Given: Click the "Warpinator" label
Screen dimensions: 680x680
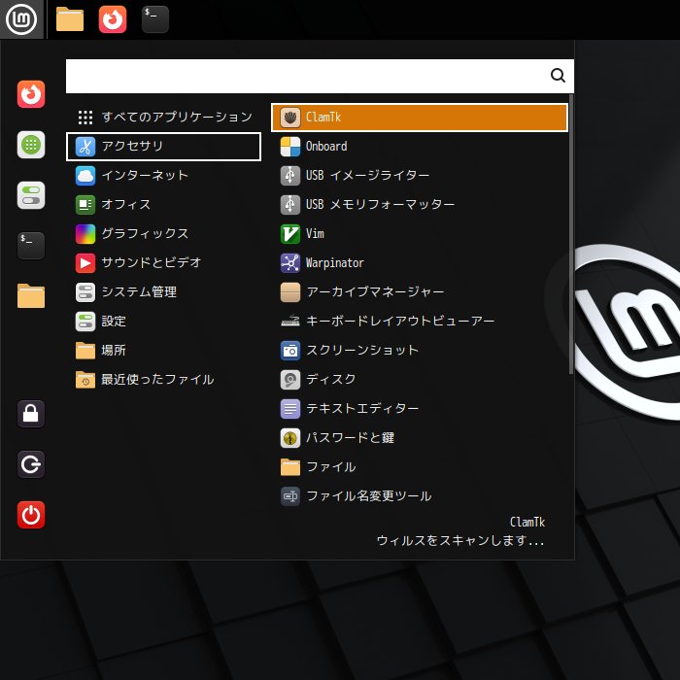Looking at the screenshot, I should (x=335, y=263).
